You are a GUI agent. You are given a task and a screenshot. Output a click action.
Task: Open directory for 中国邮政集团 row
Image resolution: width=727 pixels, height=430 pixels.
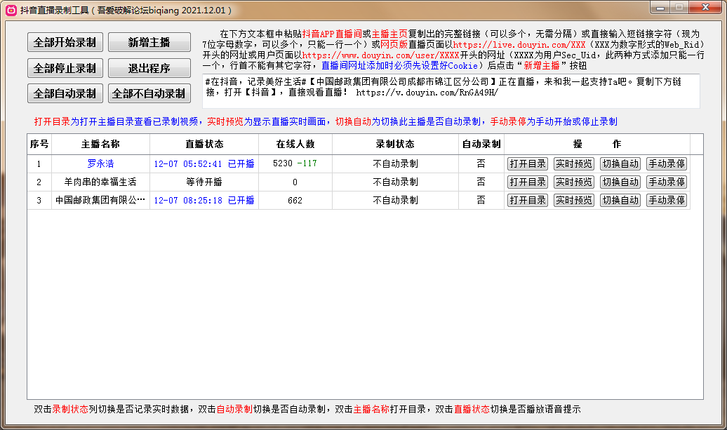point(528,200)
